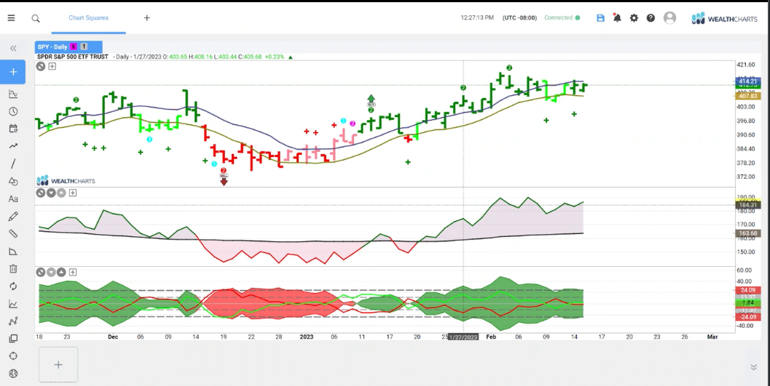Image resolution: width=770 pixels, height=386 pixels.
Task: Click the refresh sync arrows icon
Action: (x=13, y=286)
